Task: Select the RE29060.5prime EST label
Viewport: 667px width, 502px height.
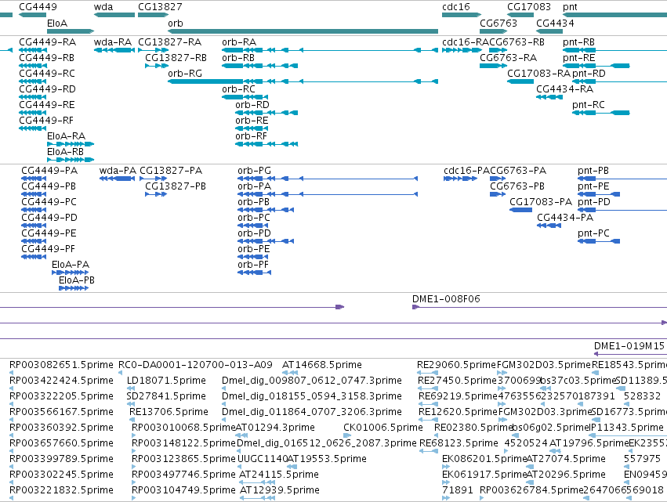Action: pyautogui.click(x=456, y=365)
